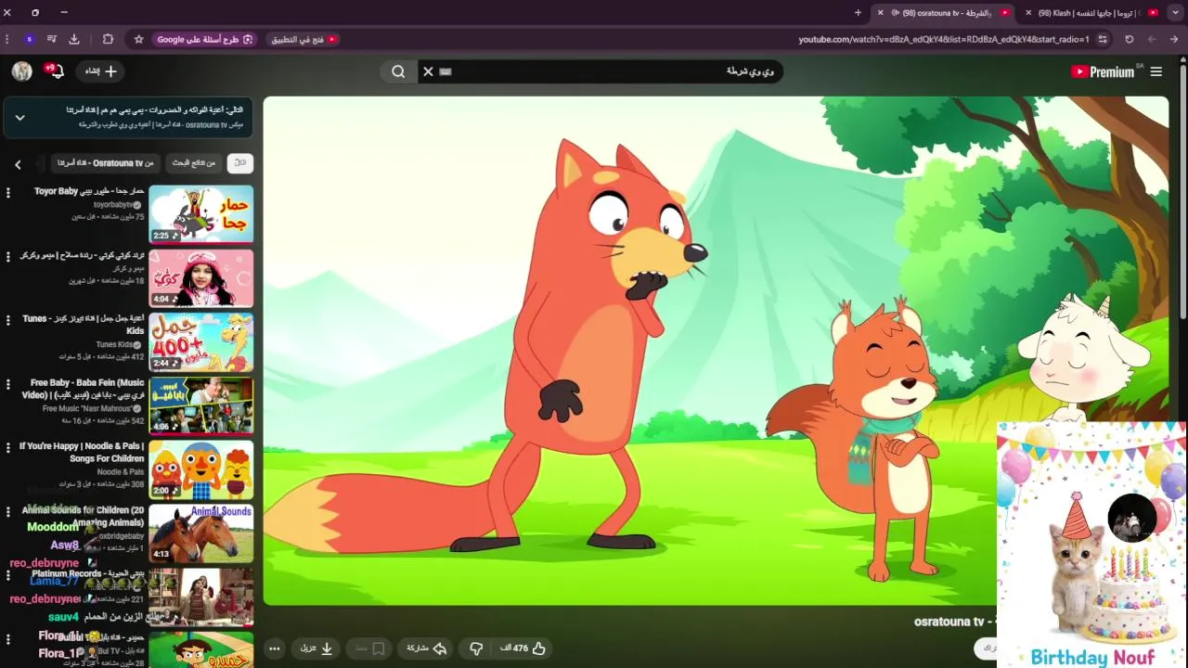Share the video via مشاركة button
This screenshot has width=1188, height=668.
coord(427,649)
